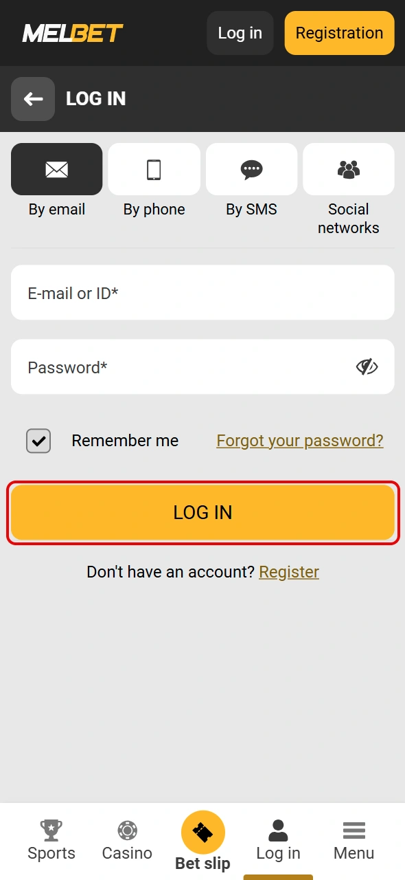Uncheck the Remember me checkbox
405x880 pixels.
click(x=38, y=441)
